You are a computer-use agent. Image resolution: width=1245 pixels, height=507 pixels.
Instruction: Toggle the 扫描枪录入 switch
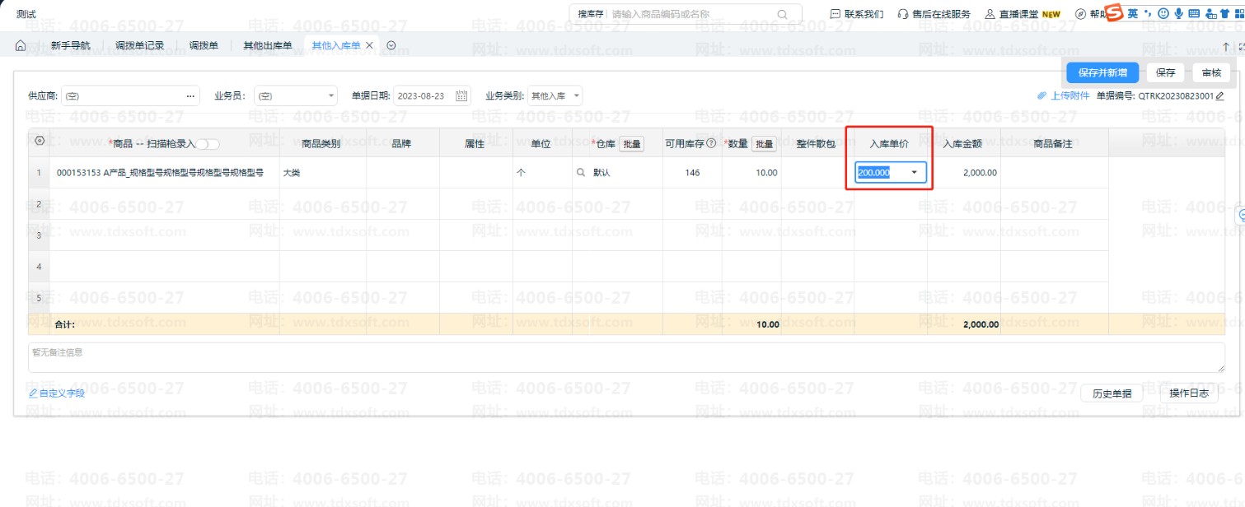tap(208, 144)
